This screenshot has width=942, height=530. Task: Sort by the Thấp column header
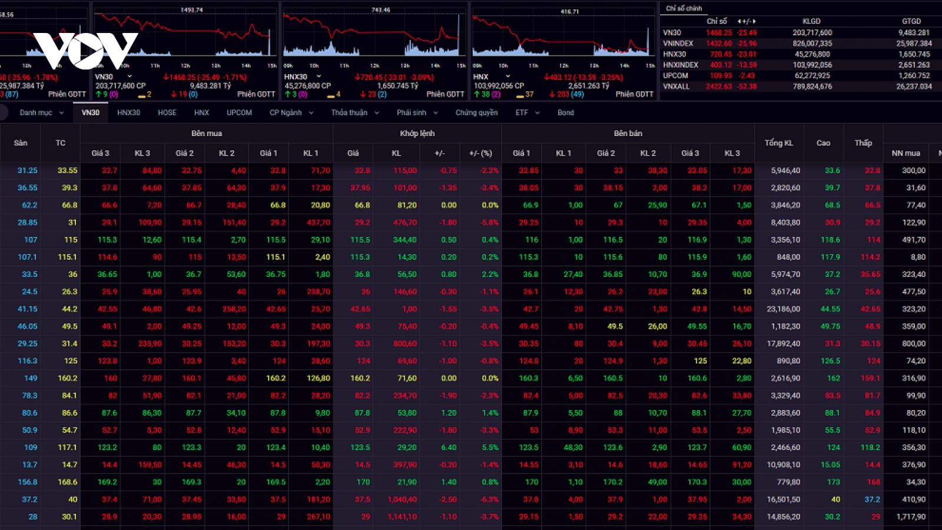864,143
